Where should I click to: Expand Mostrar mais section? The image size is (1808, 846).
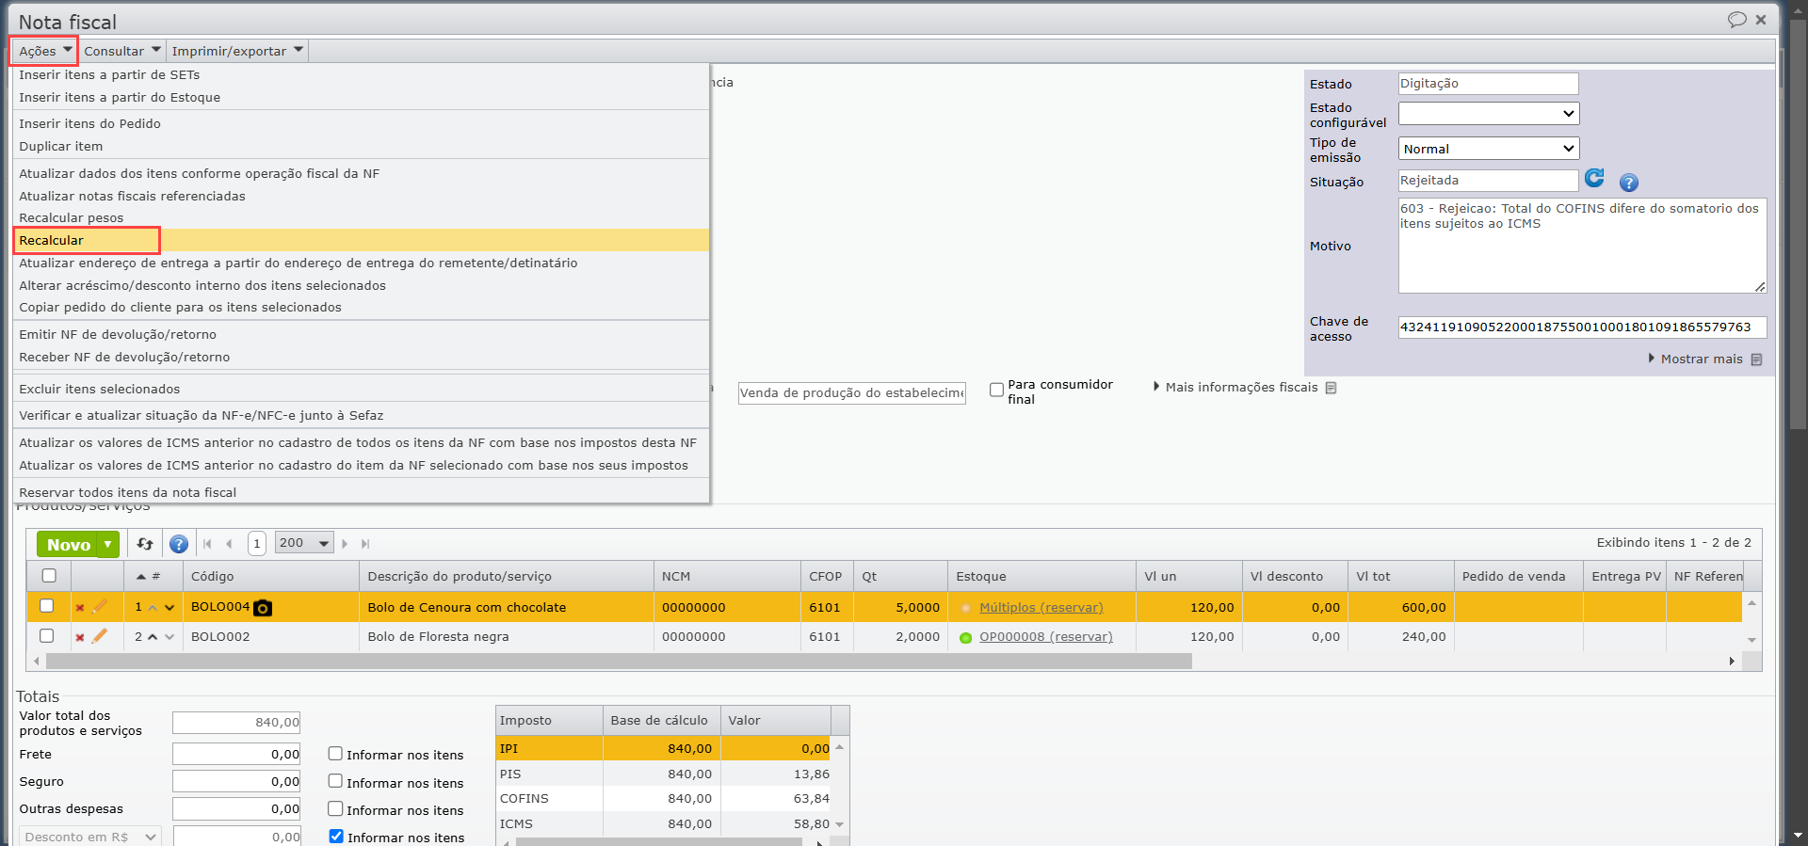click(x=1701, y=359)
